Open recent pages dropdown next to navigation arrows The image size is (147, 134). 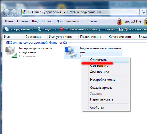tap(20, 12)
